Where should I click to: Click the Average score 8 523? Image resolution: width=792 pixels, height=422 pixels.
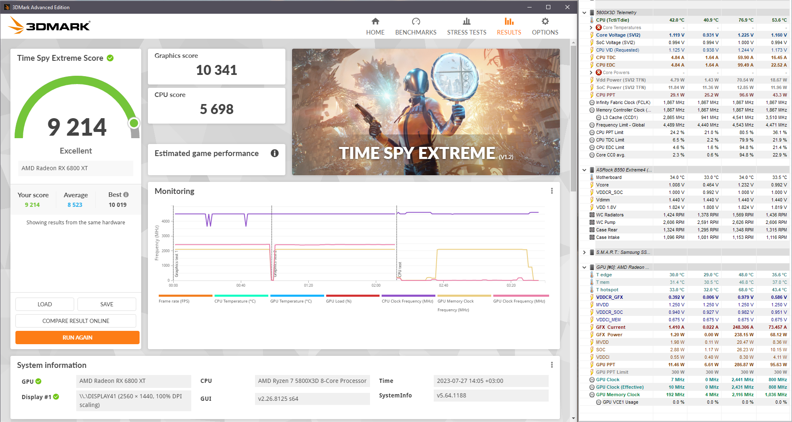click(x=75, y=205)
